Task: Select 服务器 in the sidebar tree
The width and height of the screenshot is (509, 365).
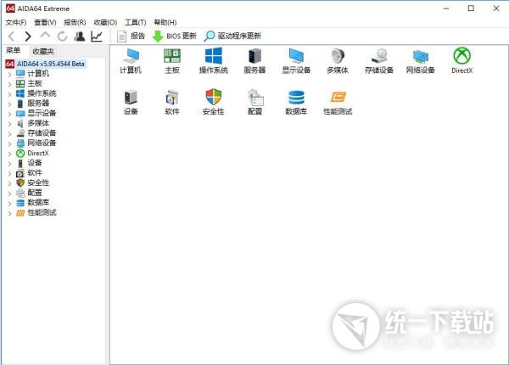Action: 38,104
